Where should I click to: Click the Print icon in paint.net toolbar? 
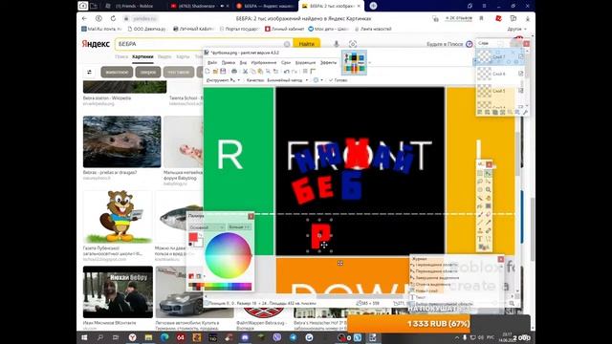coord(234,72)
